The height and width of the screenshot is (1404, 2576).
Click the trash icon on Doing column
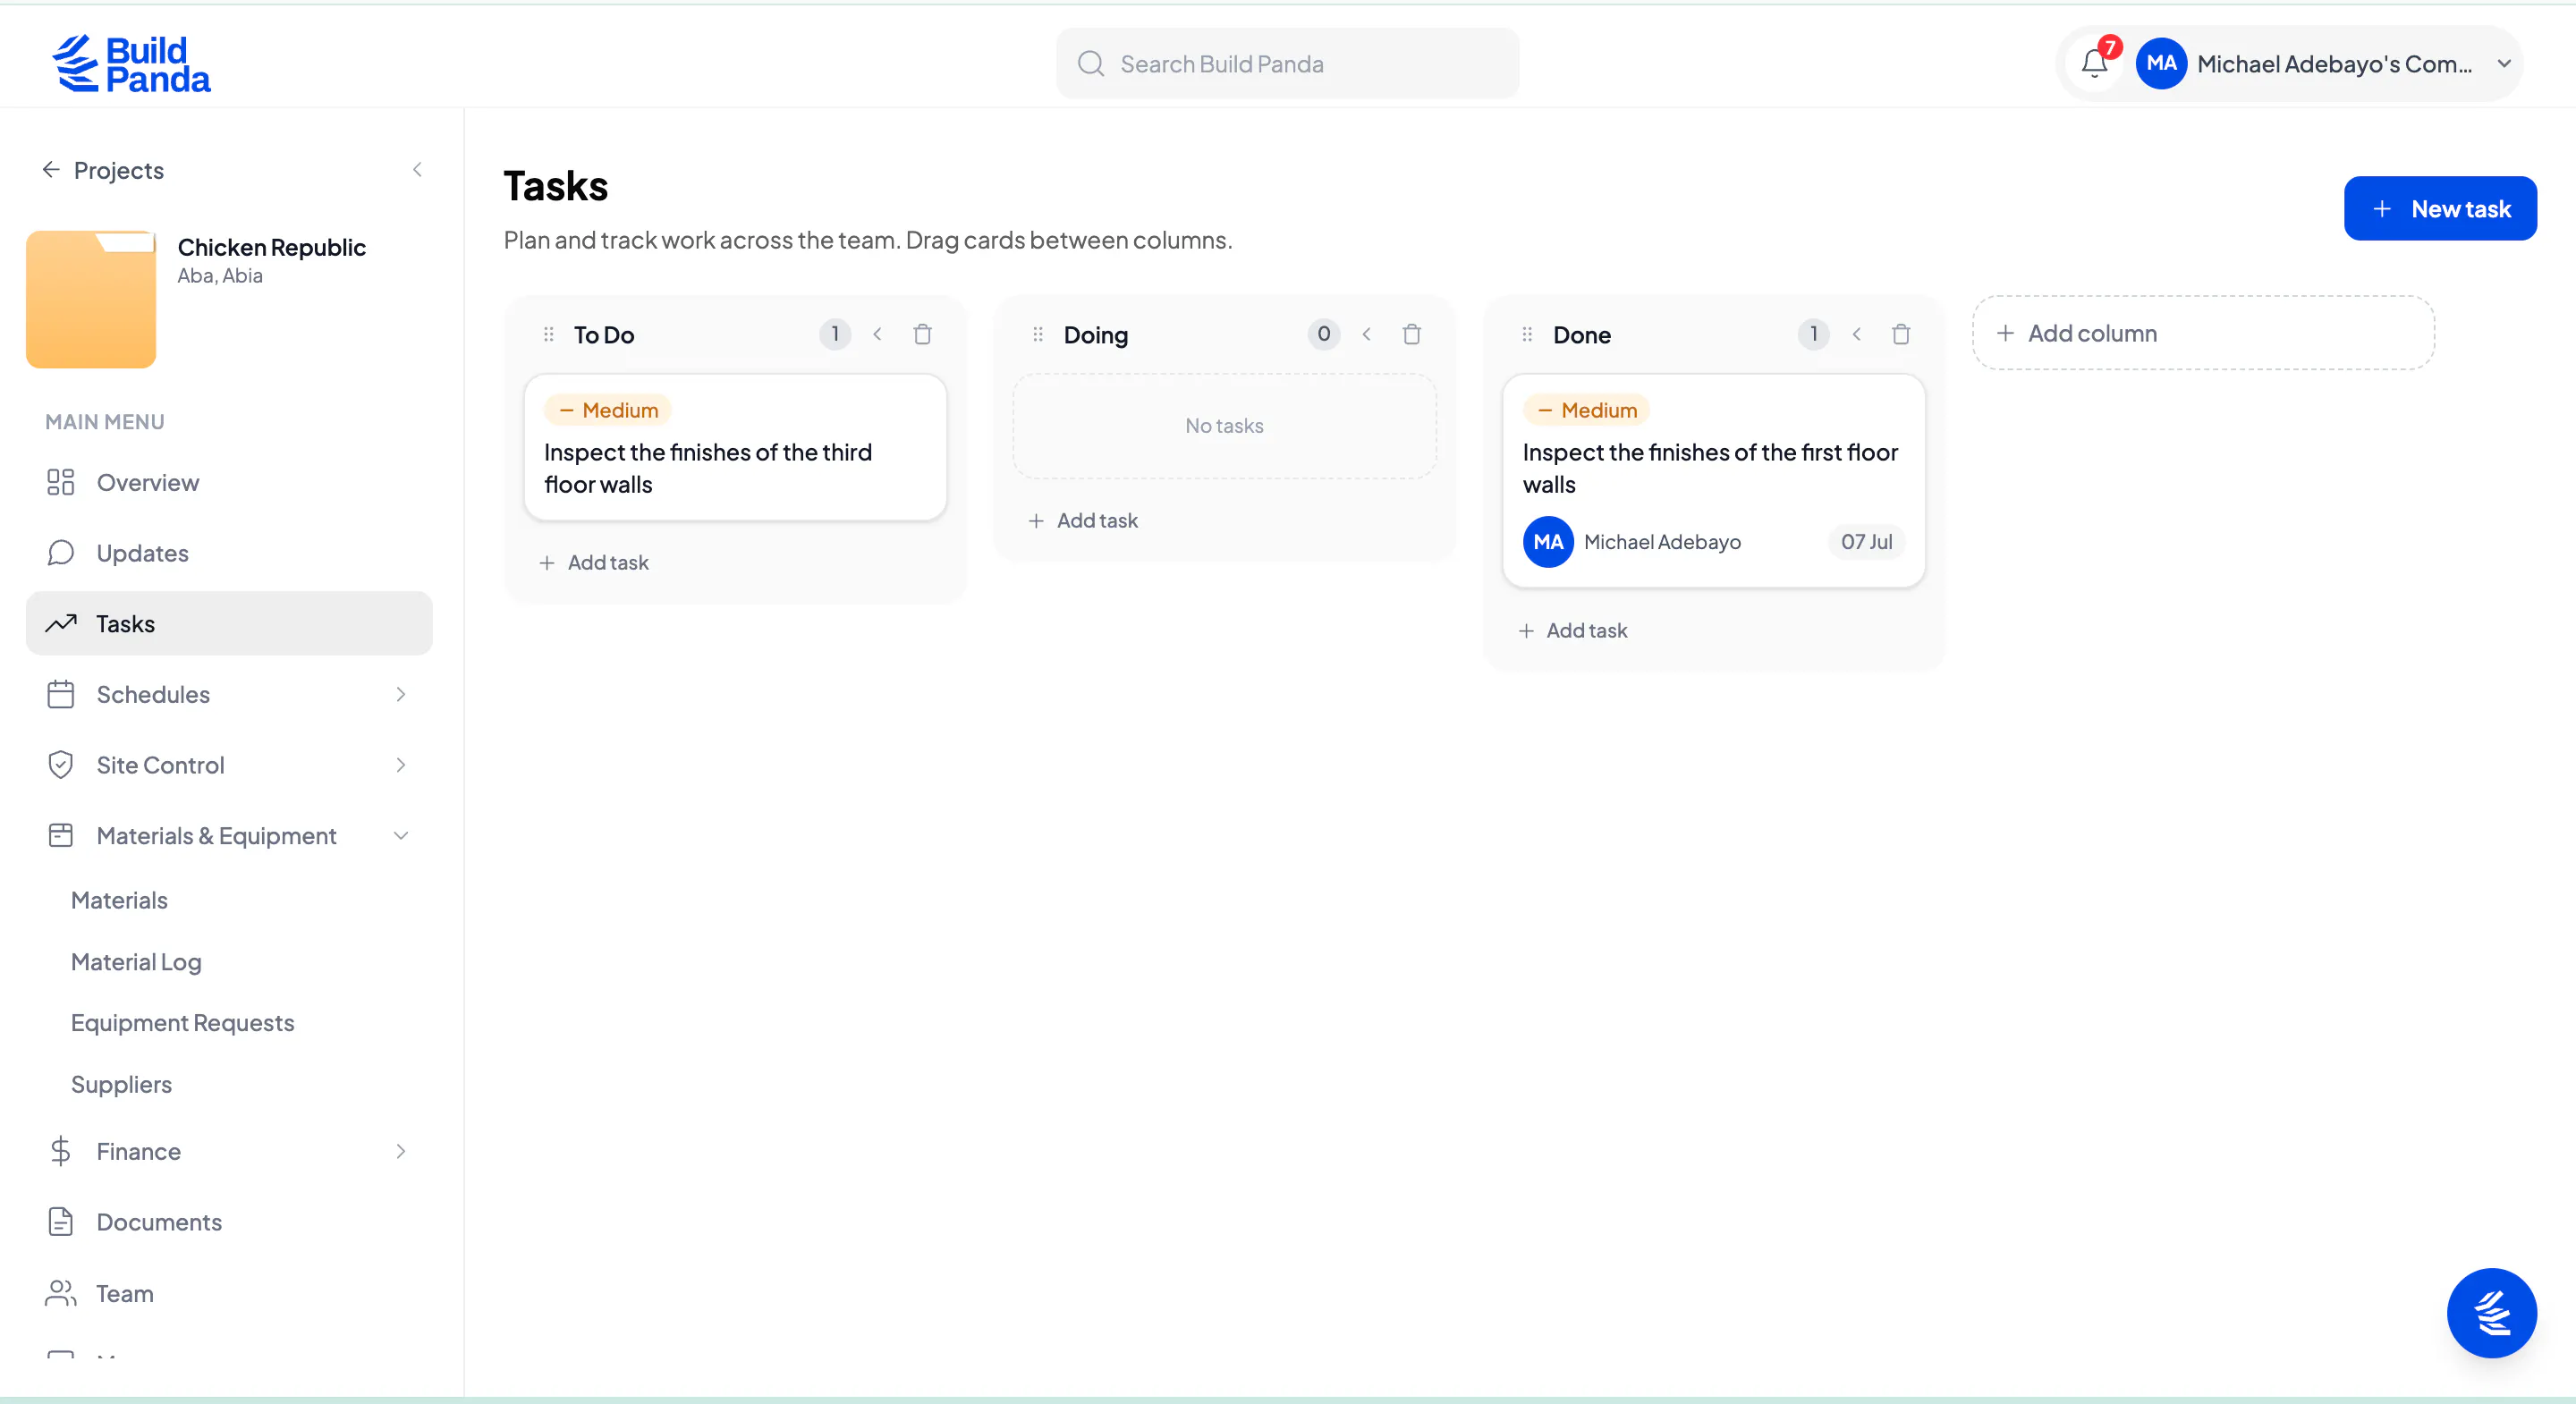point(1411,334)
